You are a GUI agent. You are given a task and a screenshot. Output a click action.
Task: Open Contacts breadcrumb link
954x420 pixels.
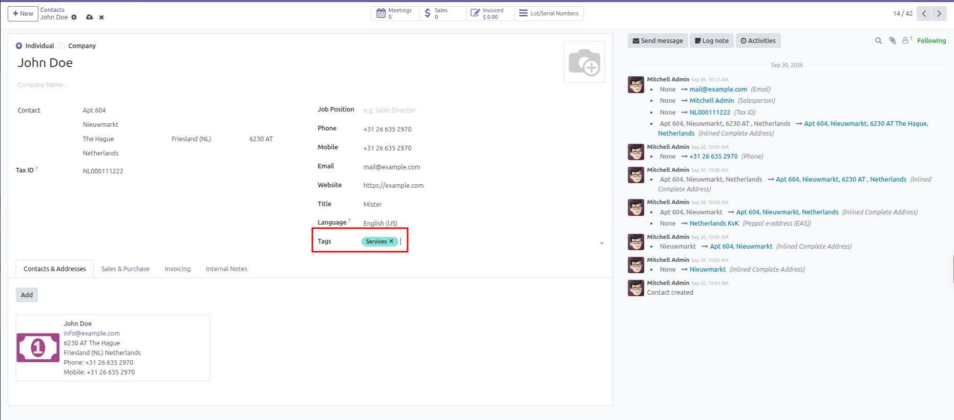pos(52,10)
